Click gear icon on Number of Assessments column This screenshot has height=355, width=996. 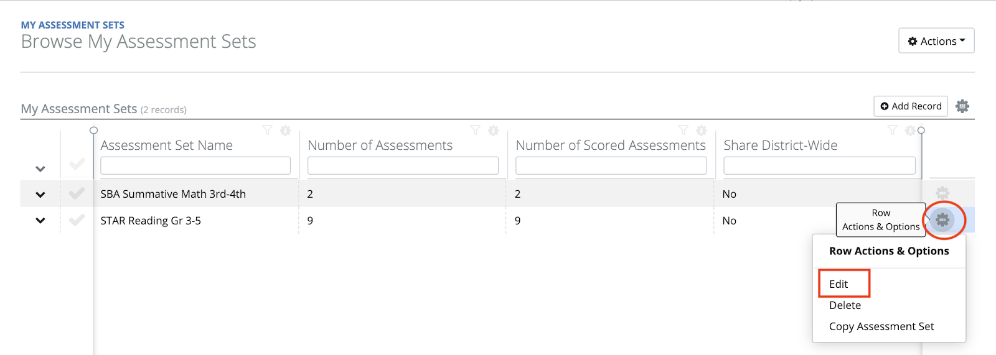493,131
